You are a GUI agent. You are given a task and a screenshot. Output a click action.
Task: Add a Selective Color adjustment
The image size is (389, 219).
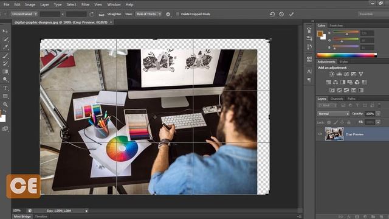361,90
